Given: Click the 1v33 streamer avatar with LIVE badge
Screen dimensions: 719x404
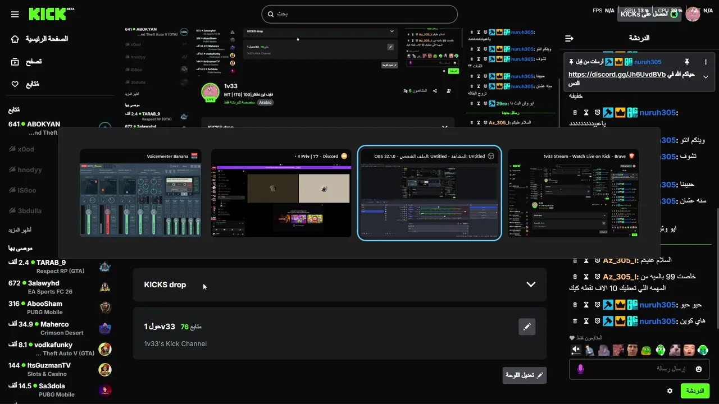Looking at the screenshot, I should click(210, 93).
